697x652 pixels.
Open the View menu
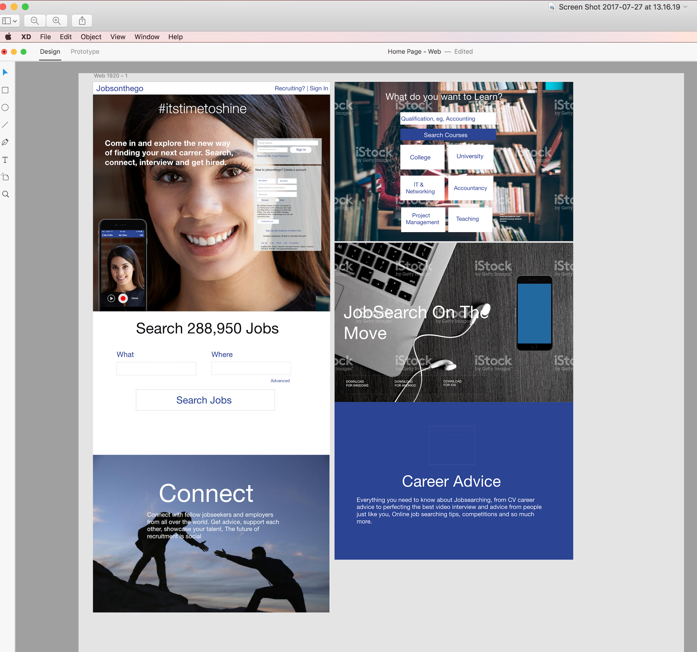pos(118,37)
